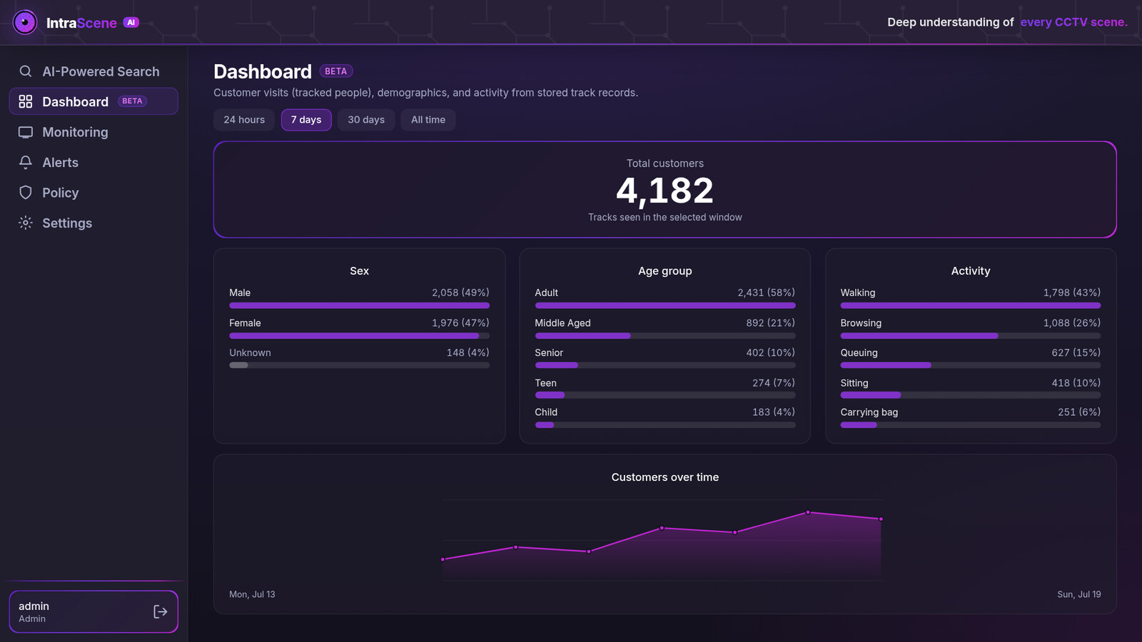Click the IntraScene brand name
Viewport: 1142px width, 642px height.
[81, 23]
